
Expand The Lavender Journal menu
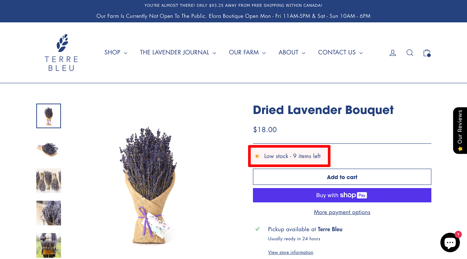(178, 52)
